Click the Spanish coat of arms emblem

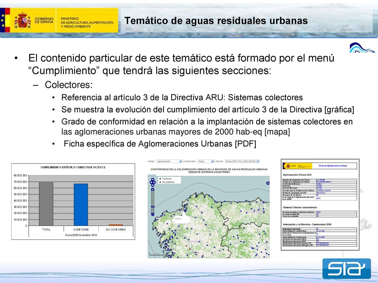pyautogui.click(x=23, y=21)
